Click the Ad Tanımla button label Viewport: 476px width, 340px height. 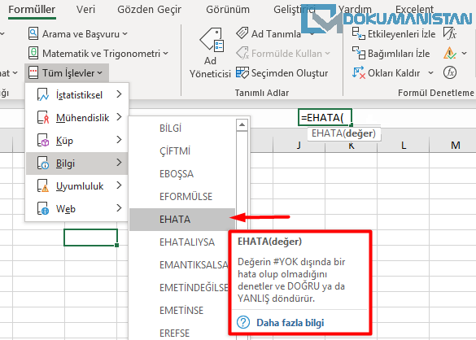click(x=276, y=34)
